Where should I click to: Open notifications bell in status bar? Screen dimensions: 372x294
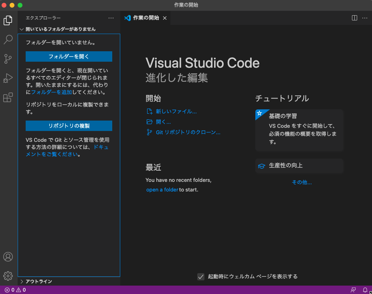click(365, 290)
